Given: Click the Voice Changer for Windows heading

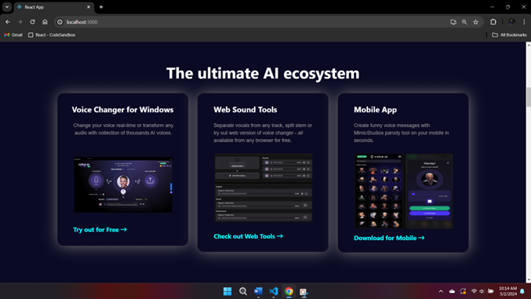Looking at the screenshot, I should (122, 110).
